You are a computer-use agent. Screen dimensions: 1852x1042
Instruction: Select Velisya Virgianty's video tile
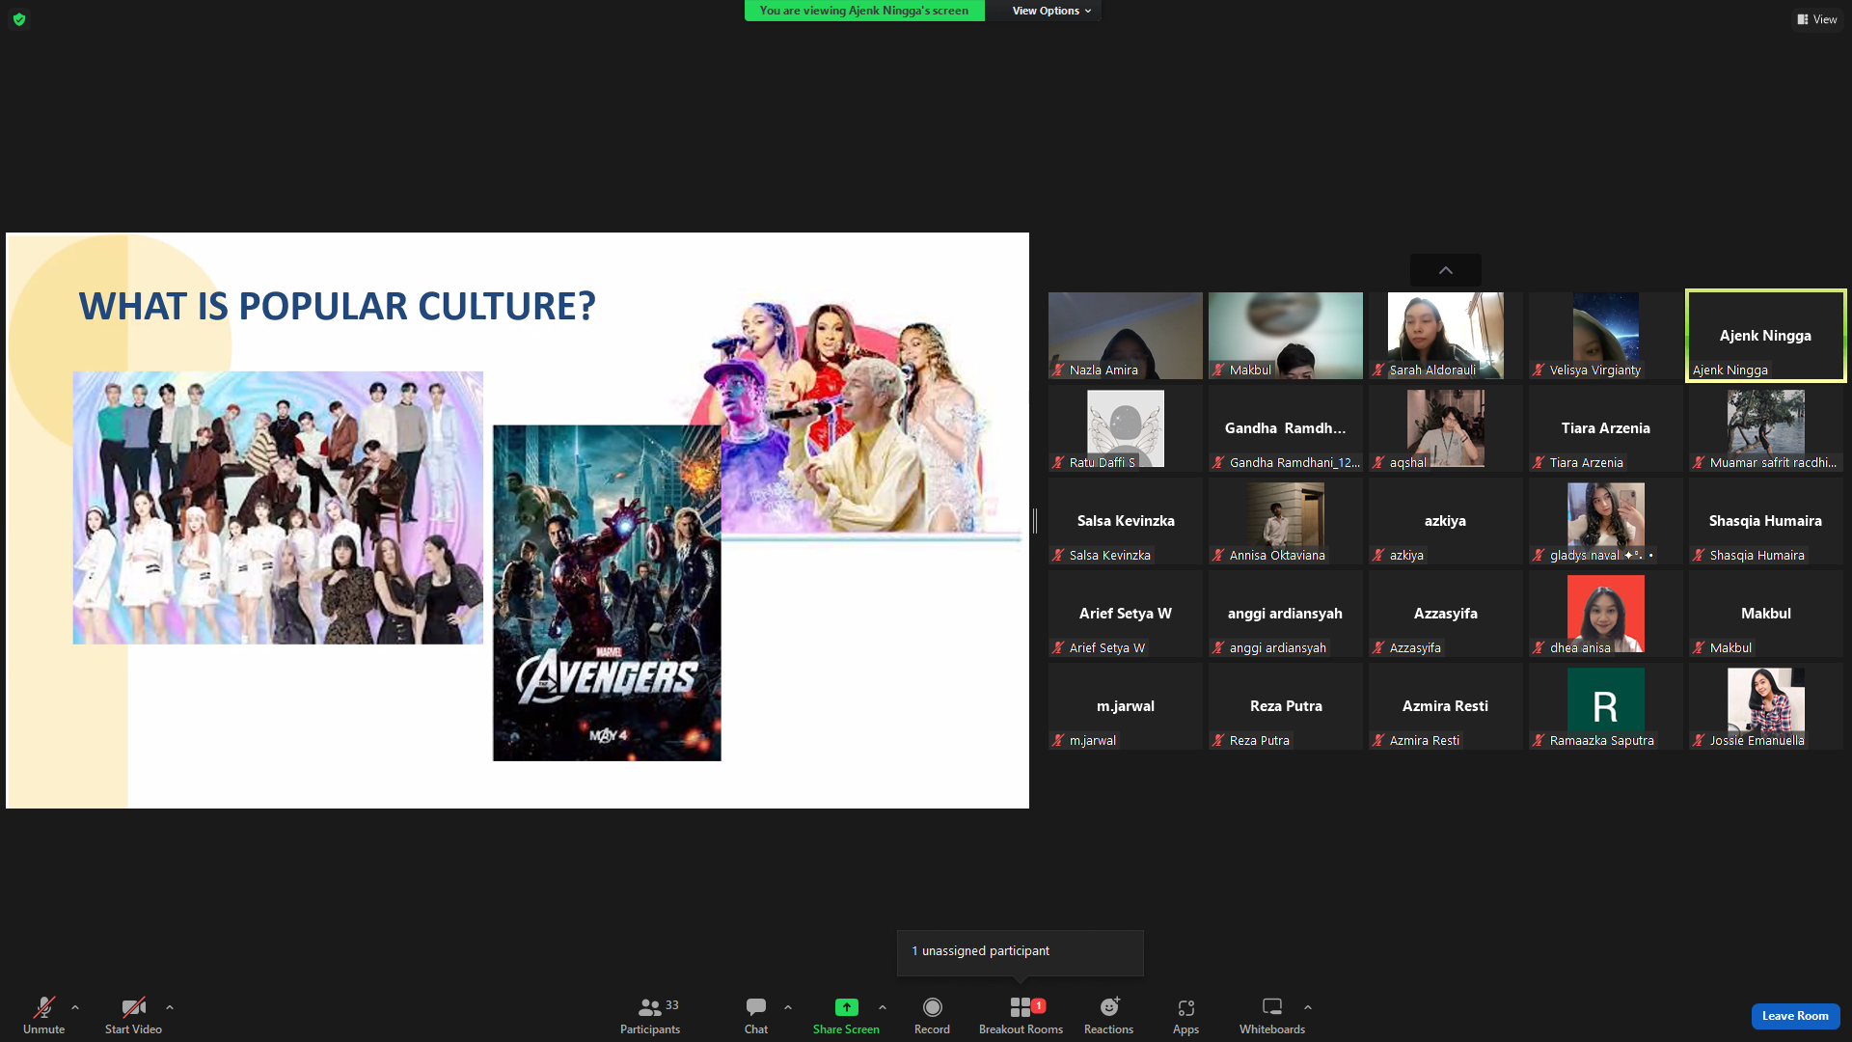point(1606,336)
